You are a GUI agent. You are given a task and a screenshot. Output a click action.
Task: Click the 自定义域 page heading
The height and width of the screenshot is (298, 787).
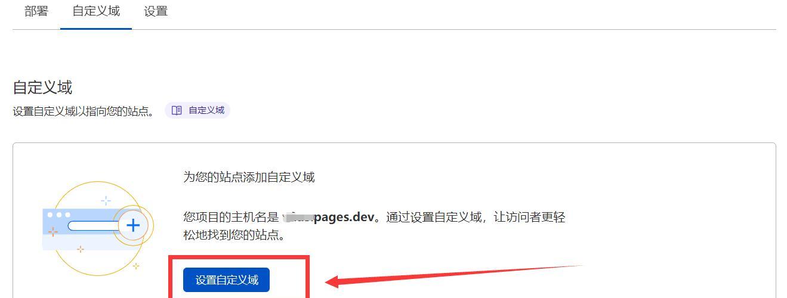pyautogui.click(x=42, y=88)
